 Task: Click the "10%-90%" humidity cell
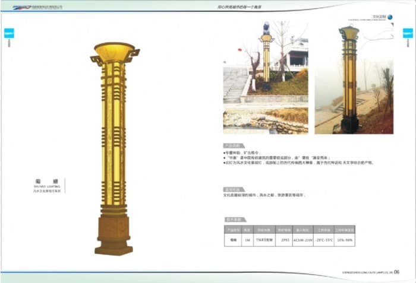345,240
